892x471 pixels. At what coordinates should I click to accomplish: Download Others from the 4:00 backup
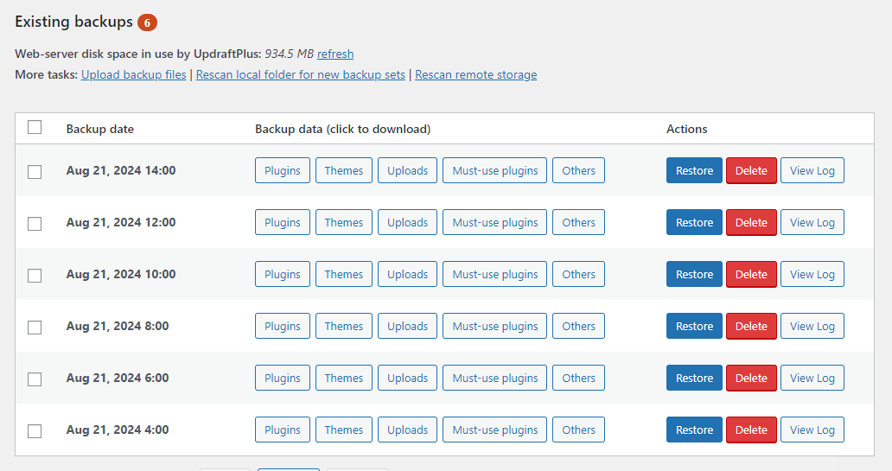(x=578, y=430)
